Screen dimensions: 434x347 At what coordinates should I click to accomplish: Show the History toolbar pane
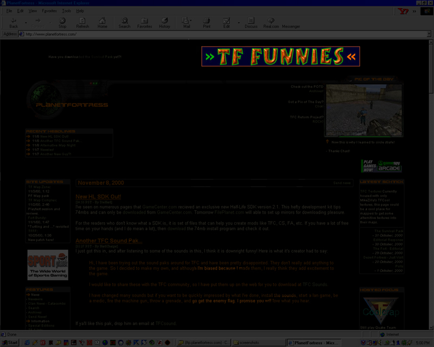tap(164, 23)
